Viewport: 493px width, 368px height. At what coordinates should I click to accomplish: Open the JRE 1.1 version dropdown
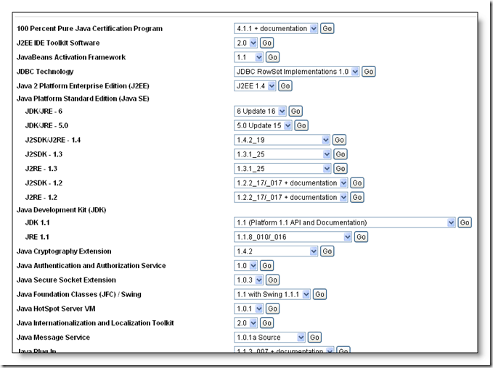tap(293, 237)
